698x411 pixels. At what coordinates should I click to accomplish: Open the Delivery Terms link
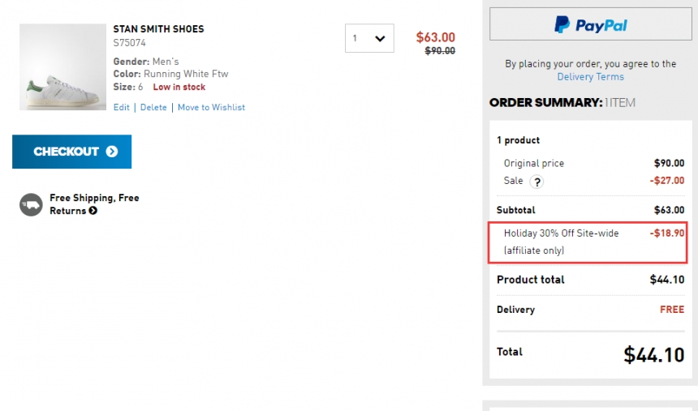[x=590, y=76]
